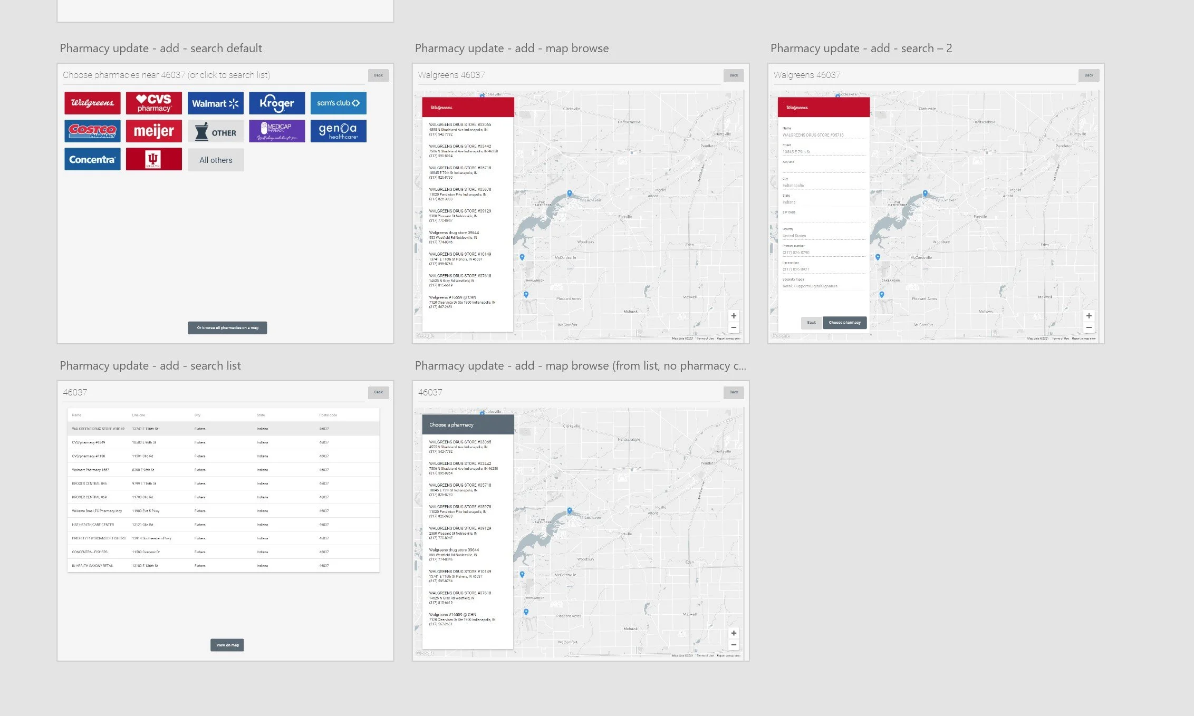
Task: Click the Back button in the search list frame
Action: [x=378, y=392]
